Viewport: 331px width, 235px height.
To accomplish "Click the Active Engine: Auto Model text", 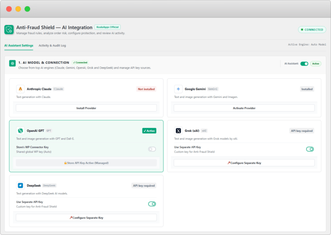I will 307,45.
